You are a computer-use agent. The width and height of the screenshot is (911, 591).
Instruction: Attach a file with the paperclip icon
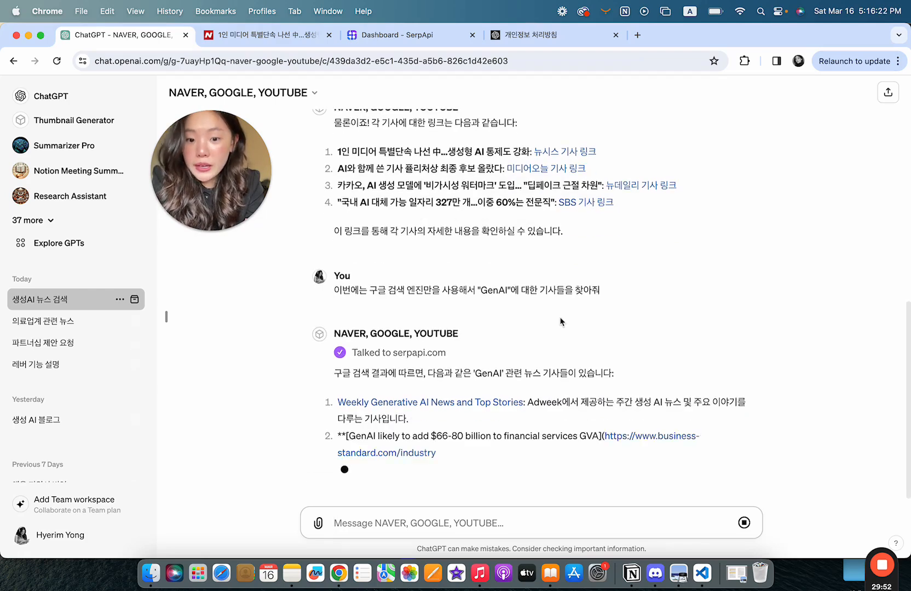coord(318,523)
